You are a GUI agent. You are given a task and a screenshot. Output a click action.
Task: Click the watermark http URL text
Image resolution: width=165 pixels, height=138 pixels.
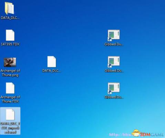coord(120,135)
